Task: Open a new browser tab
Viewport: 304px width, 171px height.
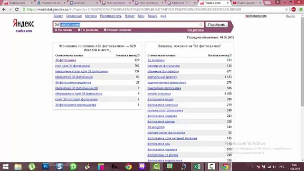Action: (x=267, y=3)
